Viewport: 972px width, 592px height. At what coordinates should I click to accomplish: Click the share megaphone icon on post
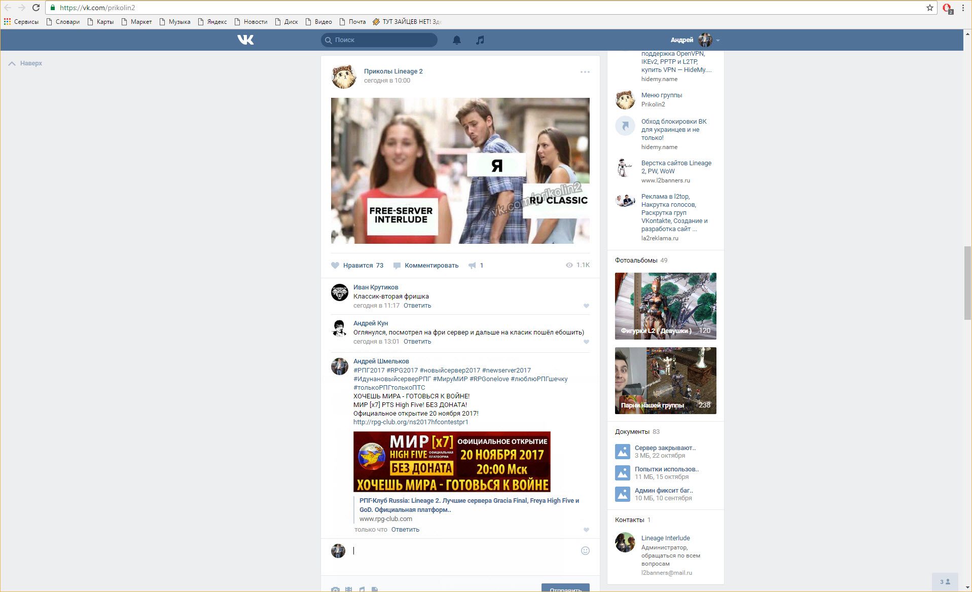tap(473, 266)
